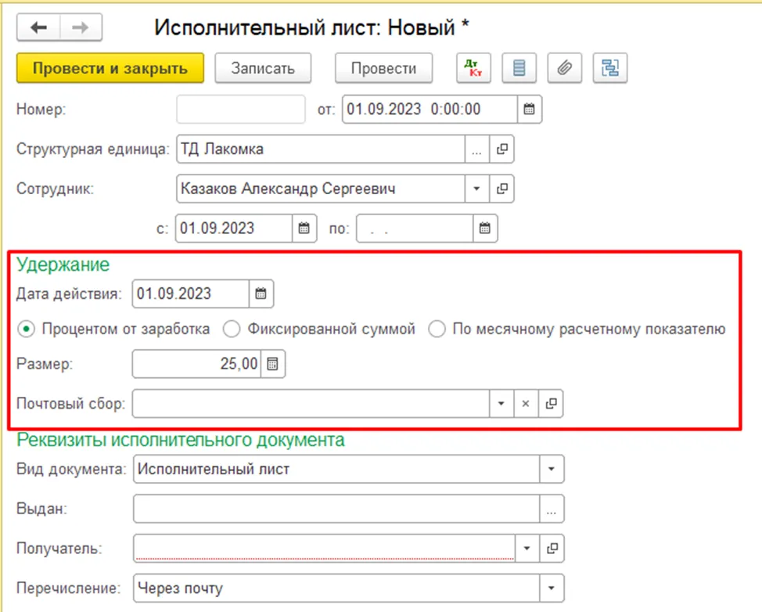Focus the Получатель input field
The height and width of the screenshot is (612, 762).
pyautogui.click(x=324, y=549)
